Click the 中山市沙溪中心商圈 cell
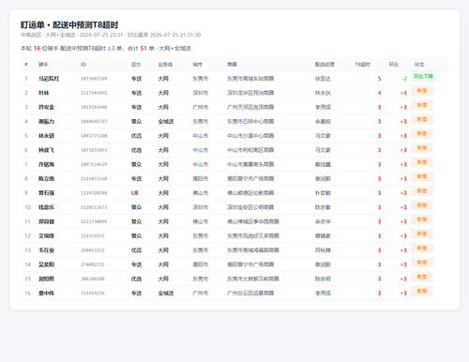The width and height of the screenshot is (469, 362). click(250, 136)
